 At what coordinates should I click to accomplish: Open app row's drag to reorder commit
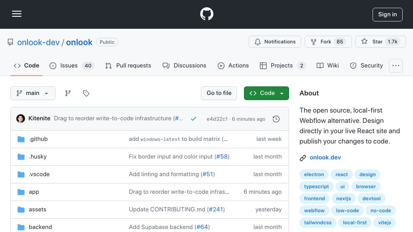pyautogui.click(x=179, y=192)
